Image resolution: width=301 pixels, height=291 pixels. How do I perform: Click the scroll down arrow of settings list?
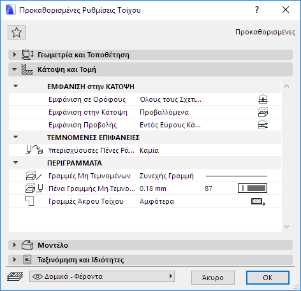point(286,227)
